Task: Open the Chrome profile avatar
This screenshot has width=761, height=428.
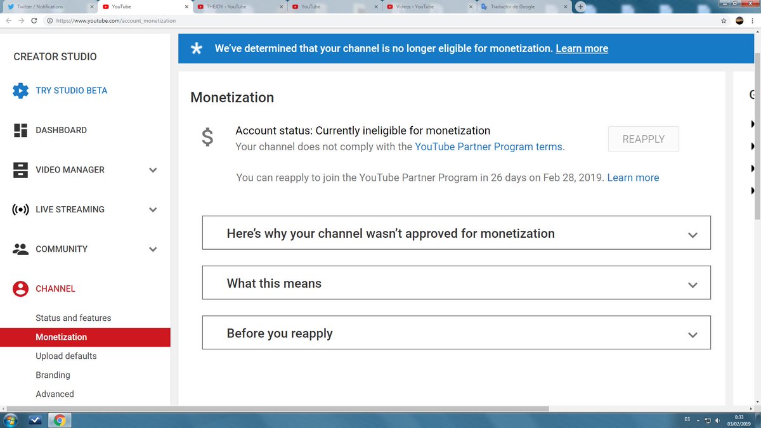Action: coord(739,20)
